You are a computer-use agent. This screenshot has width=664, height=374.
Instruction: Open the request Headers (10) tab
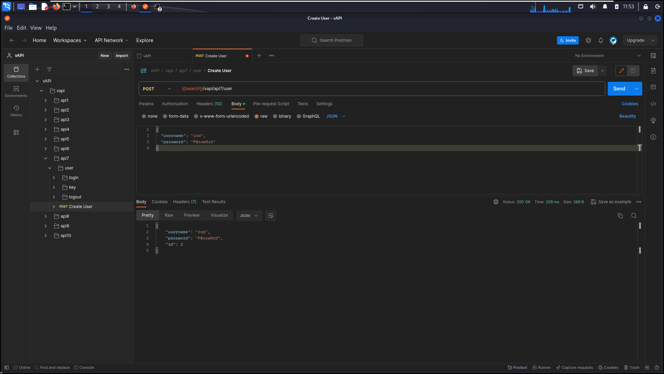coord(209,104)
